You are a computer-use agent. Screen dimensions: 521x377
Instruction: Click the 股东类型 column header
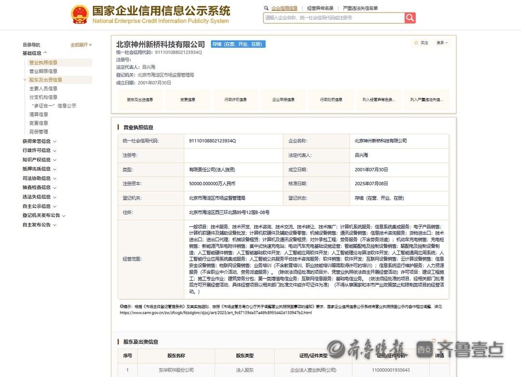(x=245, y=356)
